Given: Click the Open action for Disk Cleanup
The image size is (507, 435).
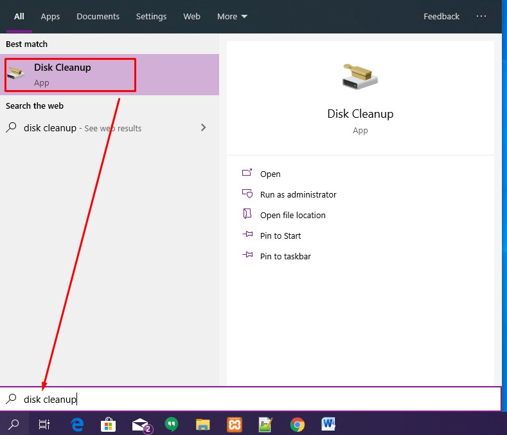Looking at the screenshot, I should [x=270, y=174].
